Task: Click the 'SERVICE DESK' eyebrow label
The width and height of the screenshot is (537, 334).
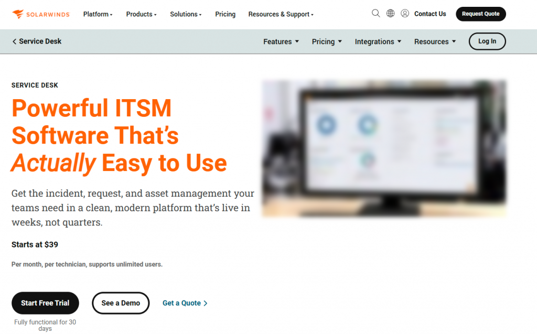Action: tap(35, 85)
